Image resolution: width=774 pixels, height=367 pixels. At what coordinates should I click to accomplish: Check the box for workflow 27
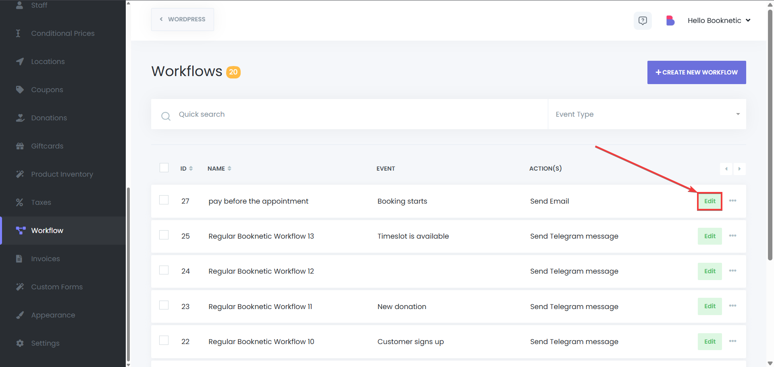coord(164,200)
